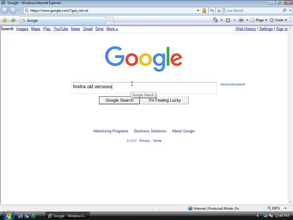The width and height of the screenshot is (293, 220).
Task: Expand the Home button dropdown arrow
Action: 221,20
